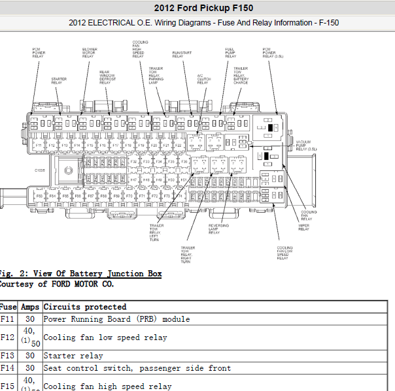This screenshot has height=391, width=395.
Task: Click the 'Fig. 2: View Of Battery Junction Box' caption
Action: pyautogui.click(x=80, y=274)
